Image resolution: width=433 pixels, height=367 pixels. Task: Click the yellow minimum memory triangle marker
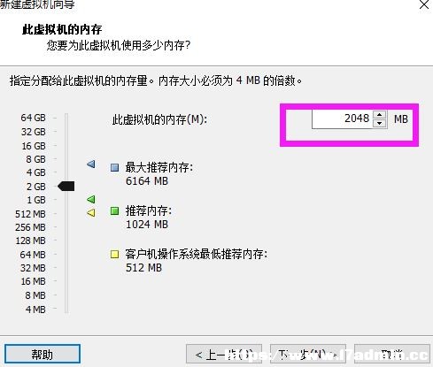coord(91,212)
